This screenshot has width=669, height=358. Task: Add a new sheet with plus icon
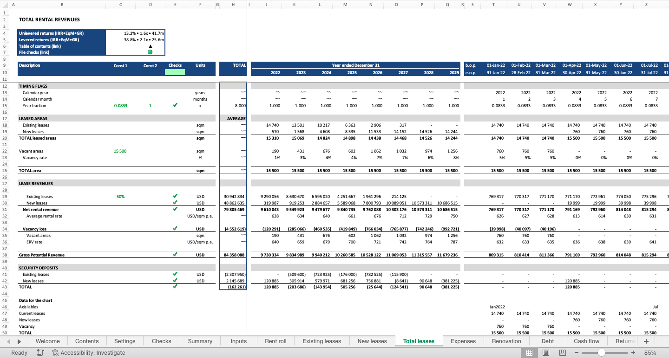click(646, 341)
